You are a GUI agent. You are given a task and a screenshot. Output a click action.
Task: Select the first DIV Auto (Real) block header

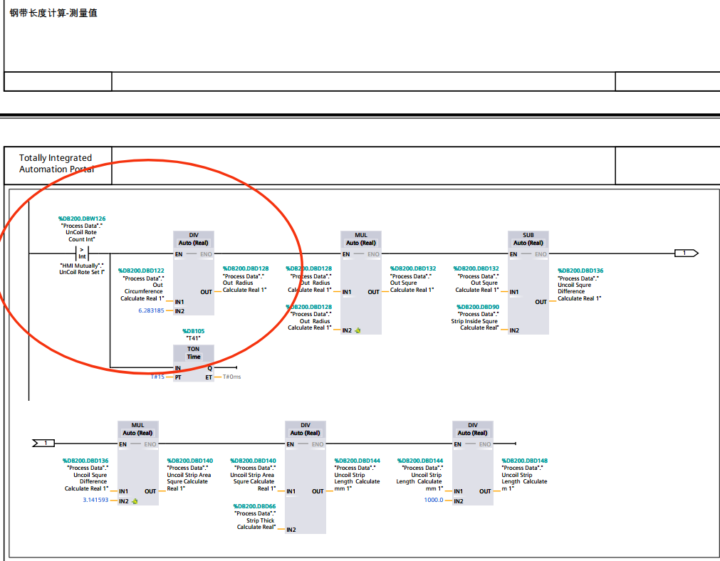point(193,239)
